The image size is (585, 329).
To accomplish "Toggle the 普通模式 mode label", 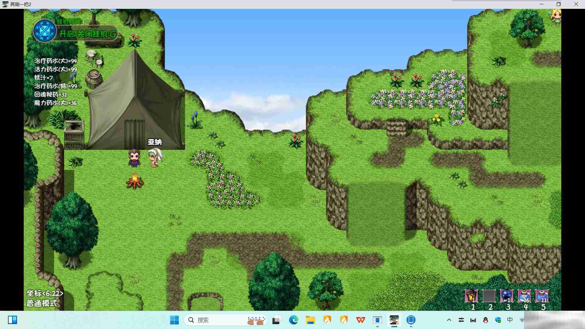I will [42, 303].
